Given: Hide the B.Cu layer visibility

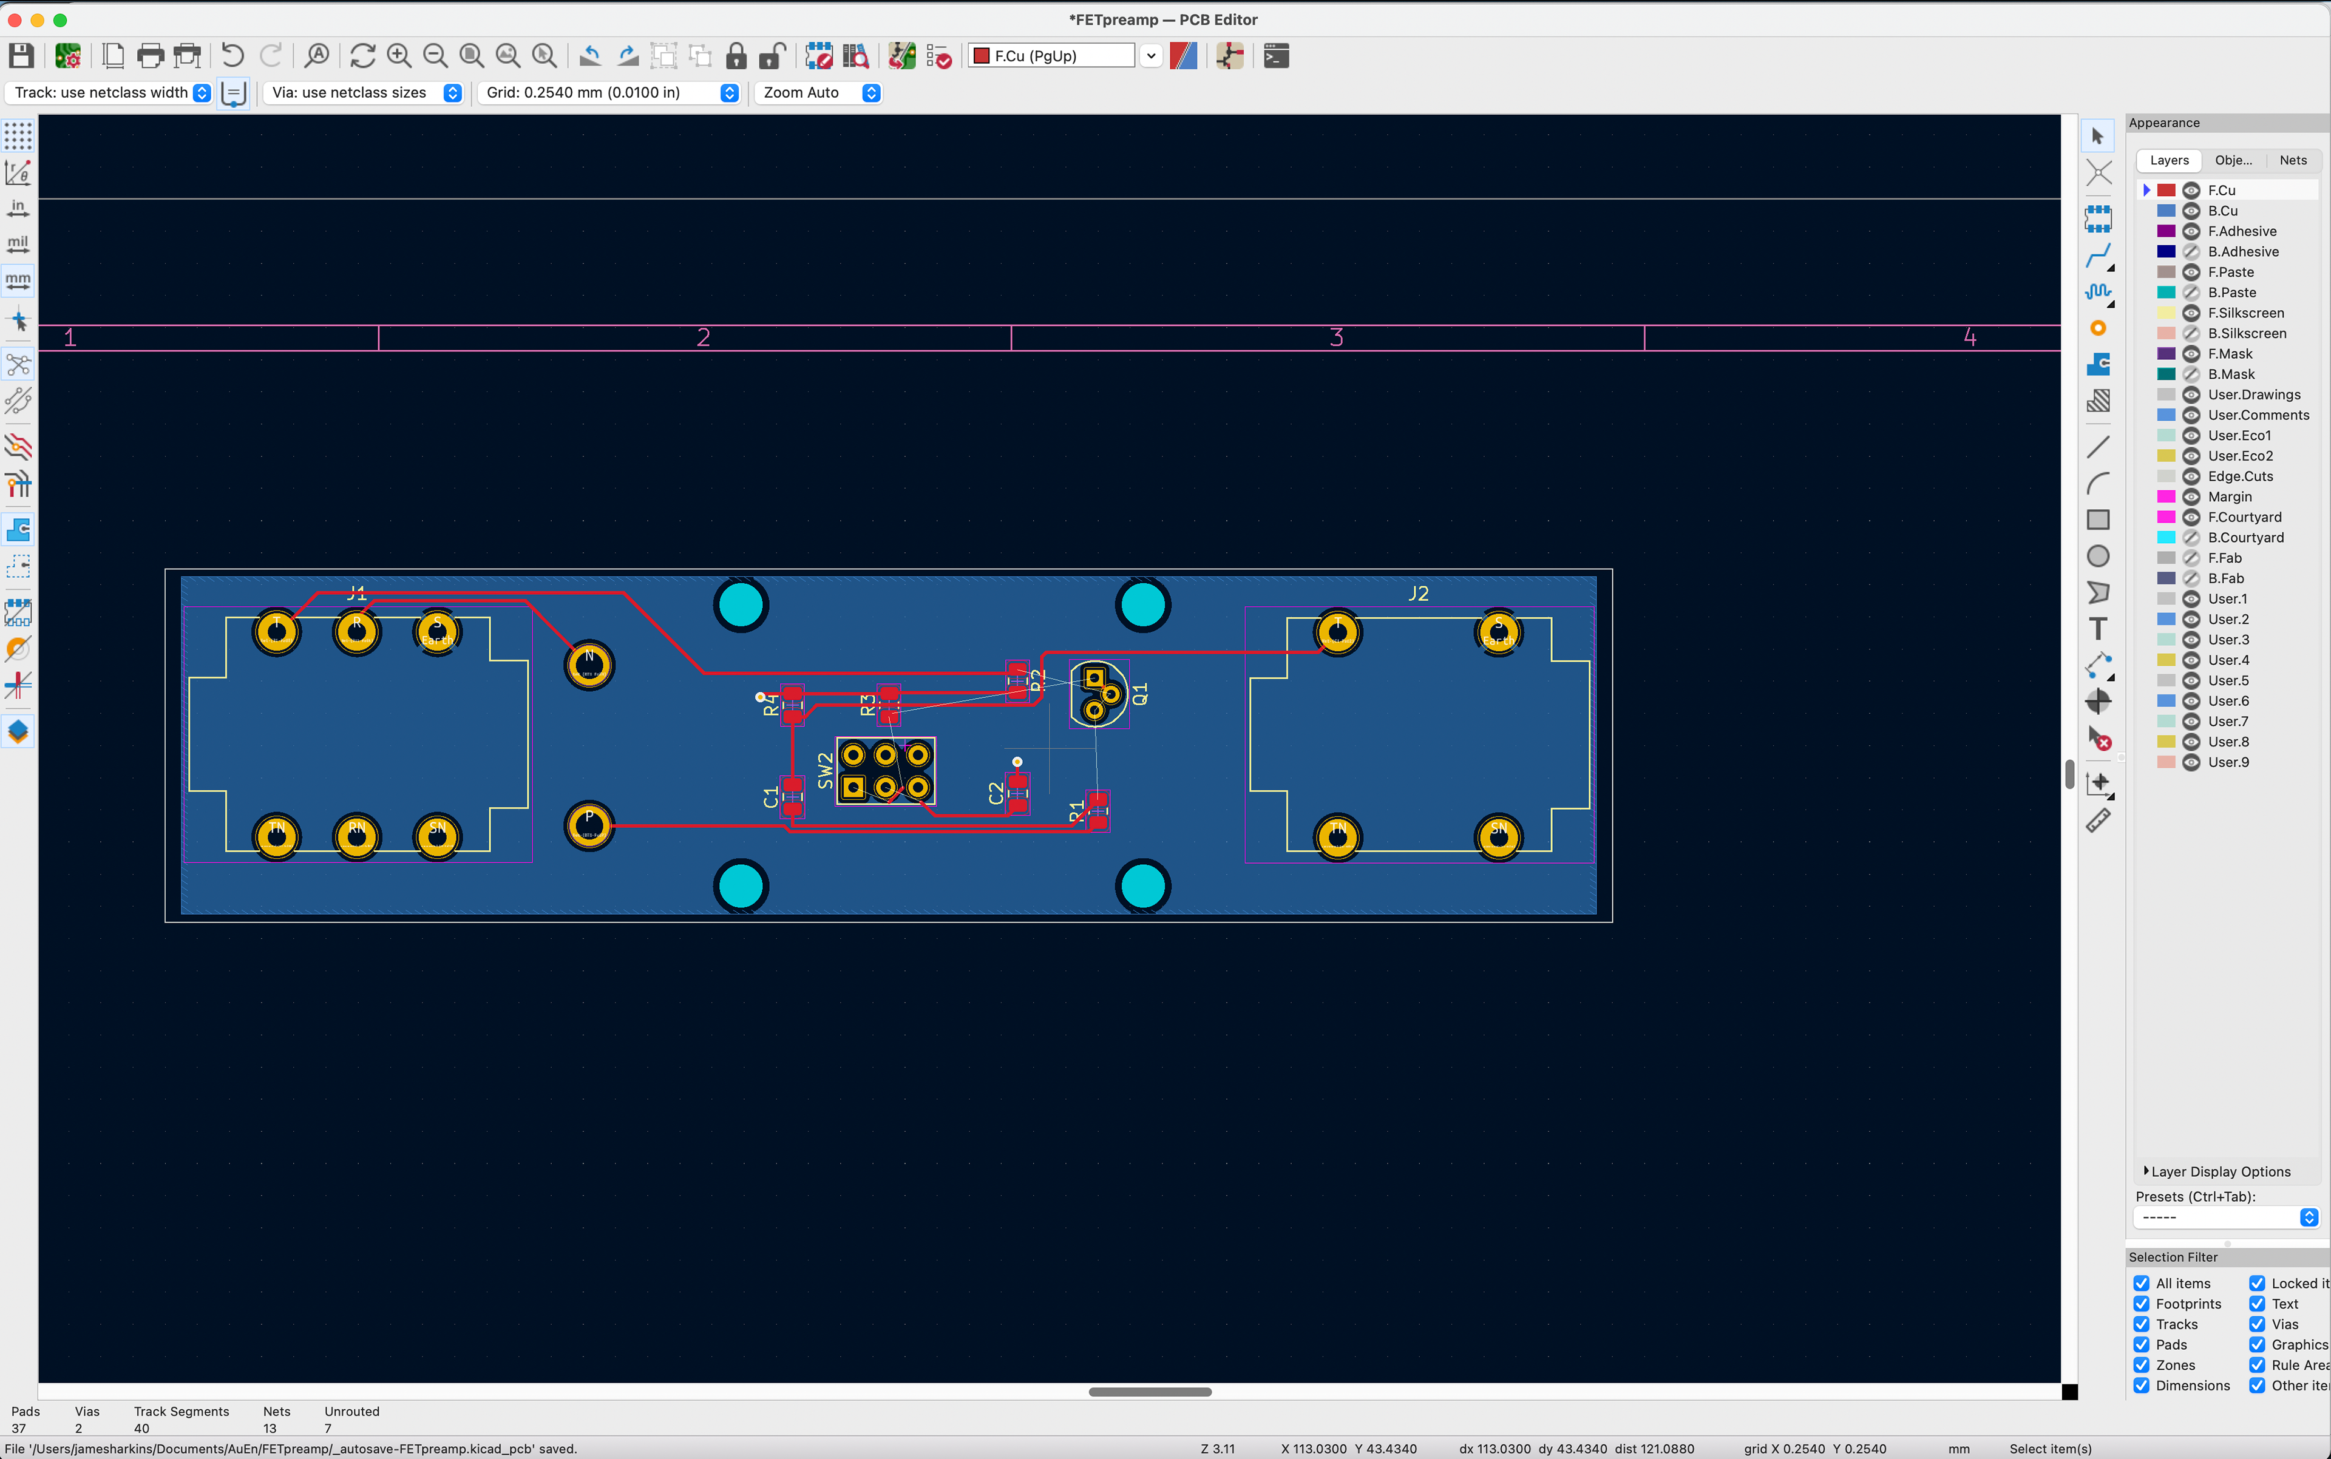Looking at the screenshot, I should coord(2191,211).
